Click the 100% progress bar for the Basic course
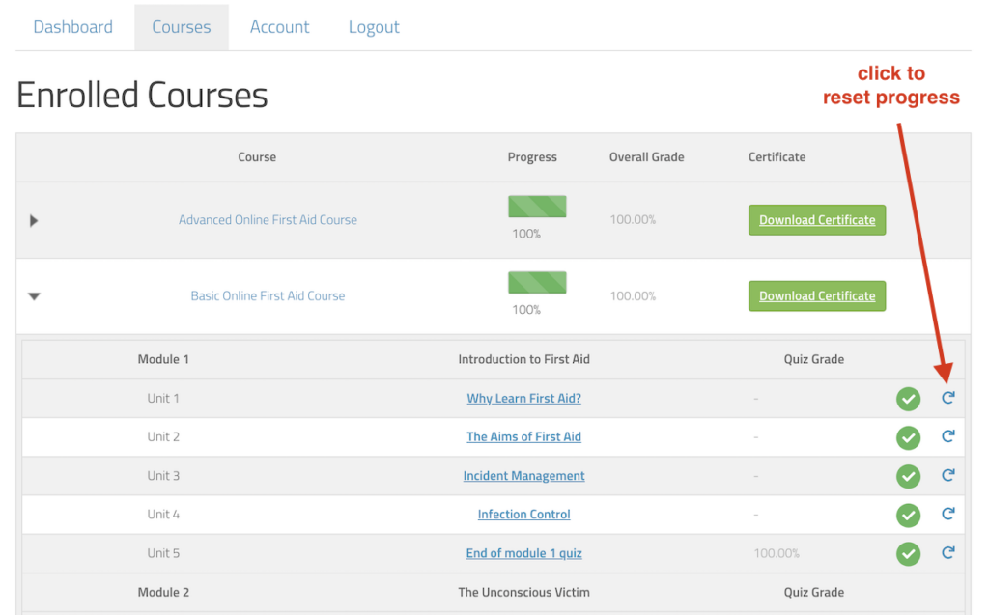The image size is (989, 615). [537, 282]
